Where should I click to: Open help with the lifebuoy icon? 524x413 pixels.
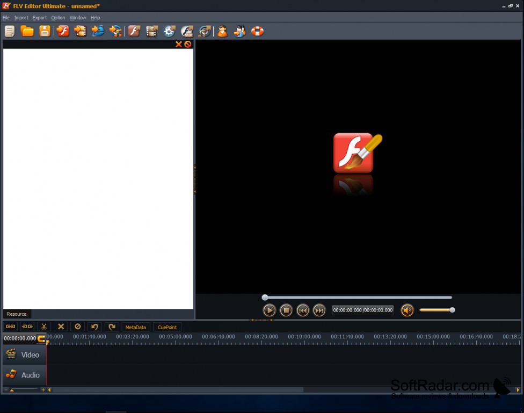point(257,31)
